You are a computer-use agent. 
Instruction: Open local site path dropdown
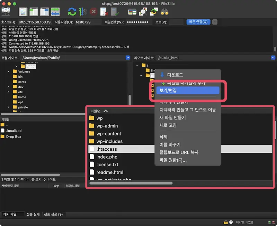tap(128, 58)
